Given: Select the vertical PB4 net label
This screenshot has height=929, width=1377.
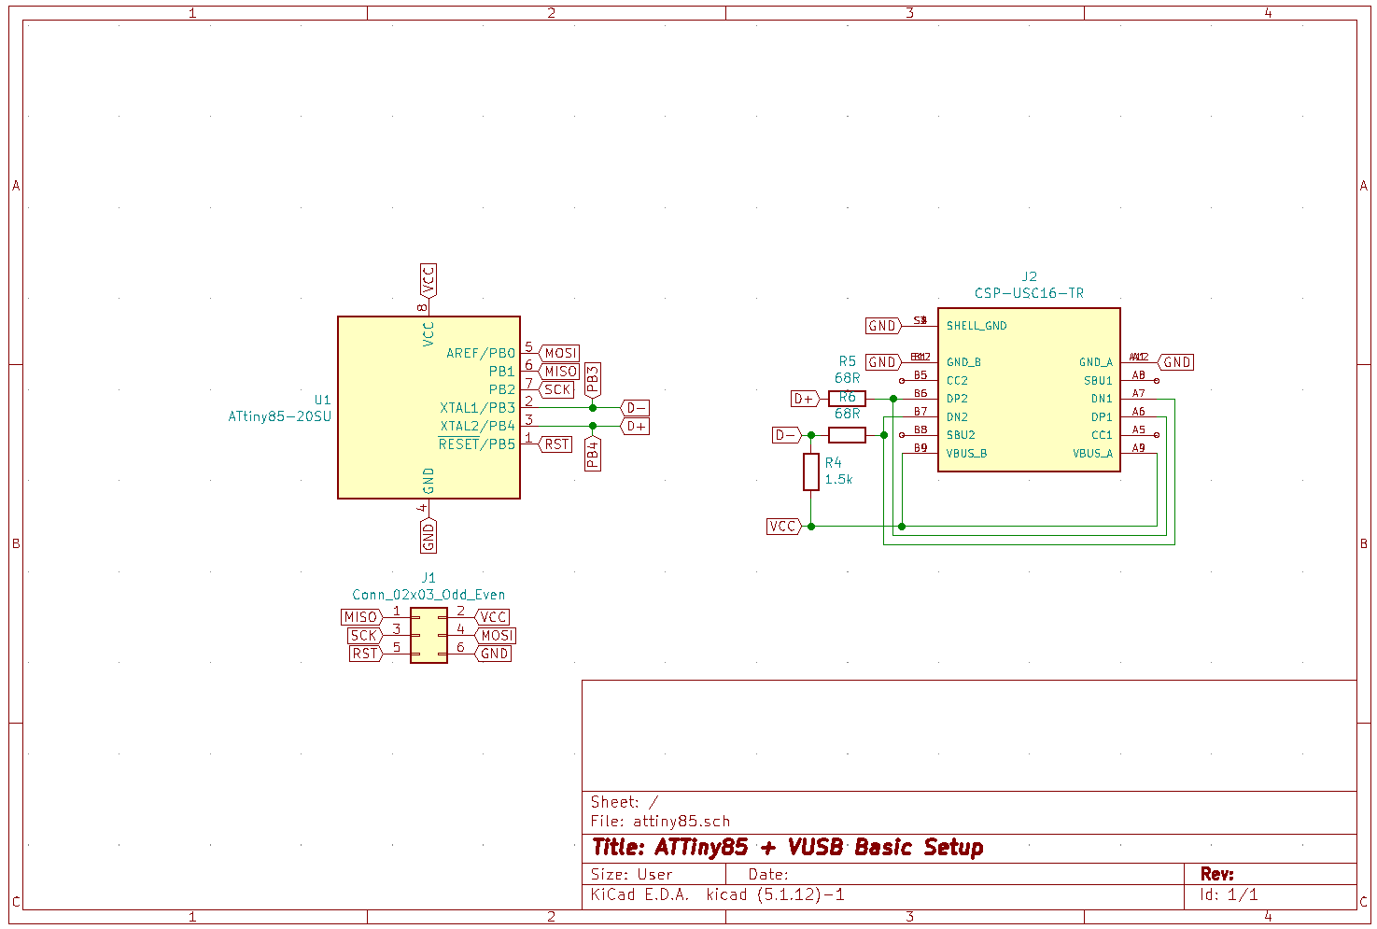Looking at the screenshot, I should tap(593, 454).
